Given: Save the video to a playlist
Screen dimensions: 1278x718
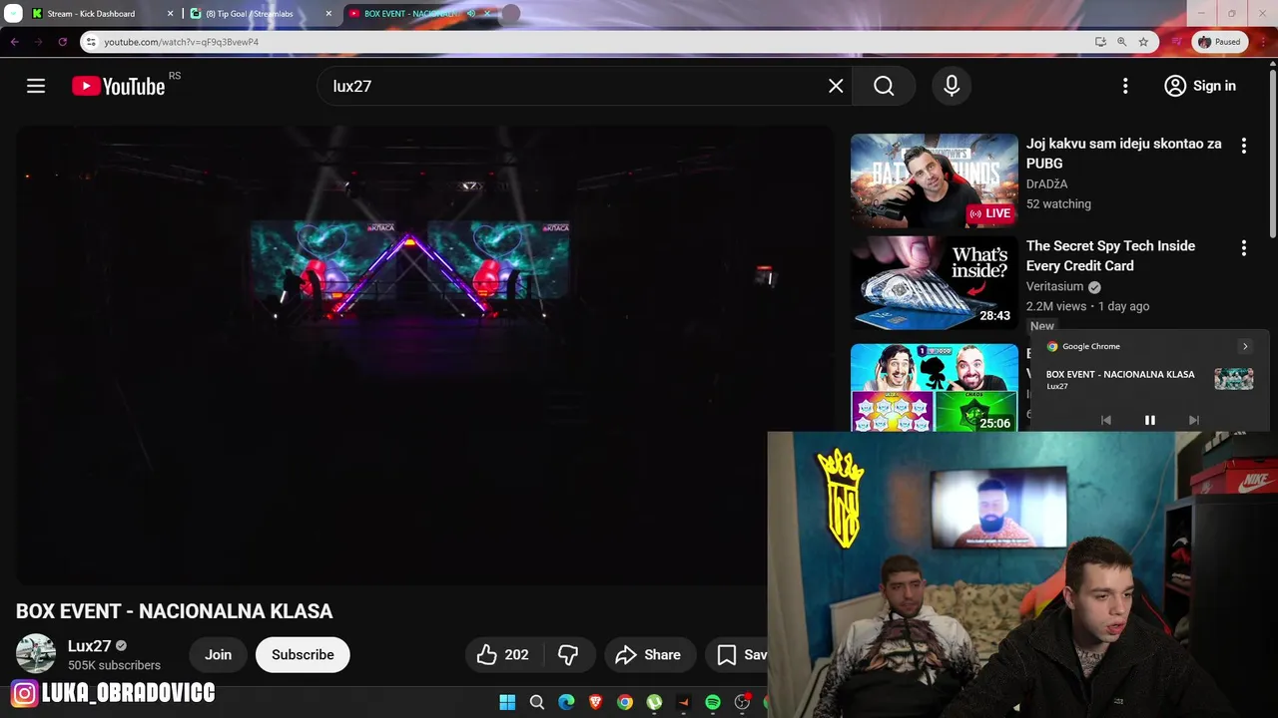Looking at the screenshot, I should pos(737,655).
